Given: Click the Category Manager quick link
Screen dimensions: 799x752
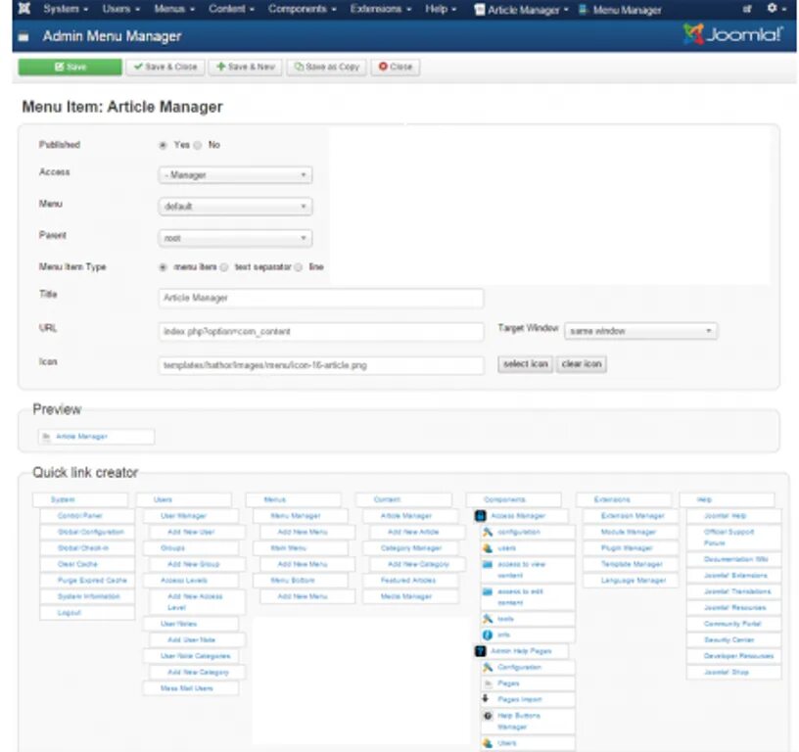Looking at the screenshot, I should [410, 548].
